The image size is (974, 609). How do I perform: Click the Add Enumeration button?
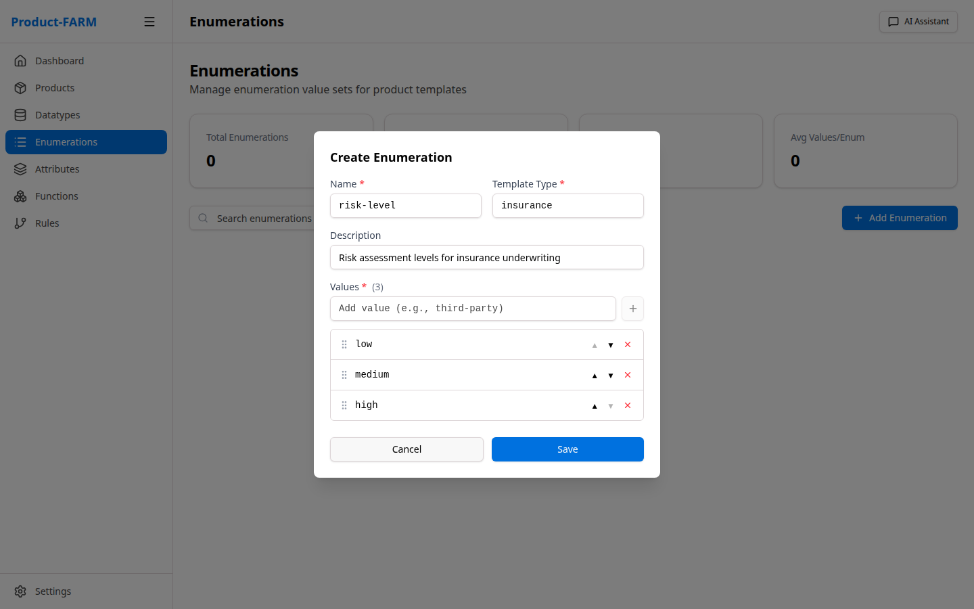pos(900,218)
